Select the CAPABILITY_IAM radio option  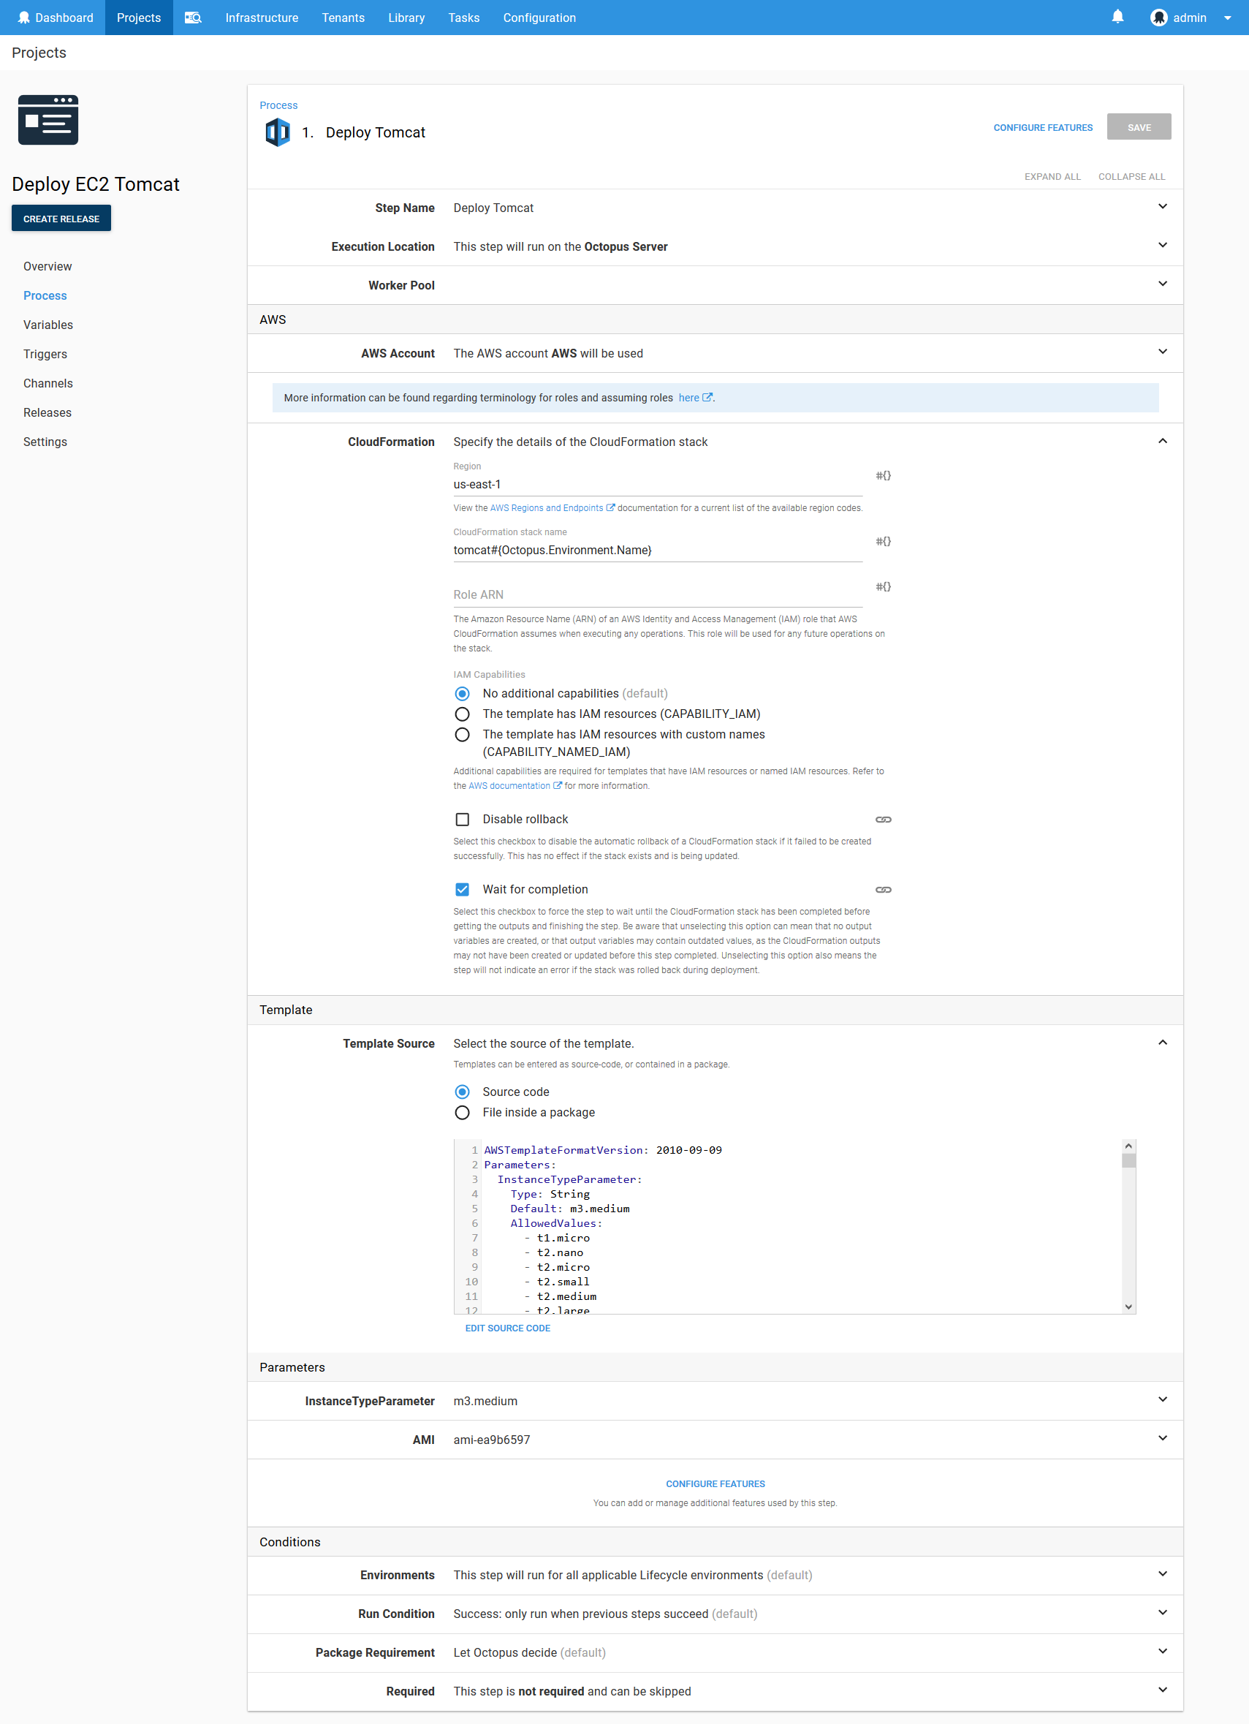point(462,714)
